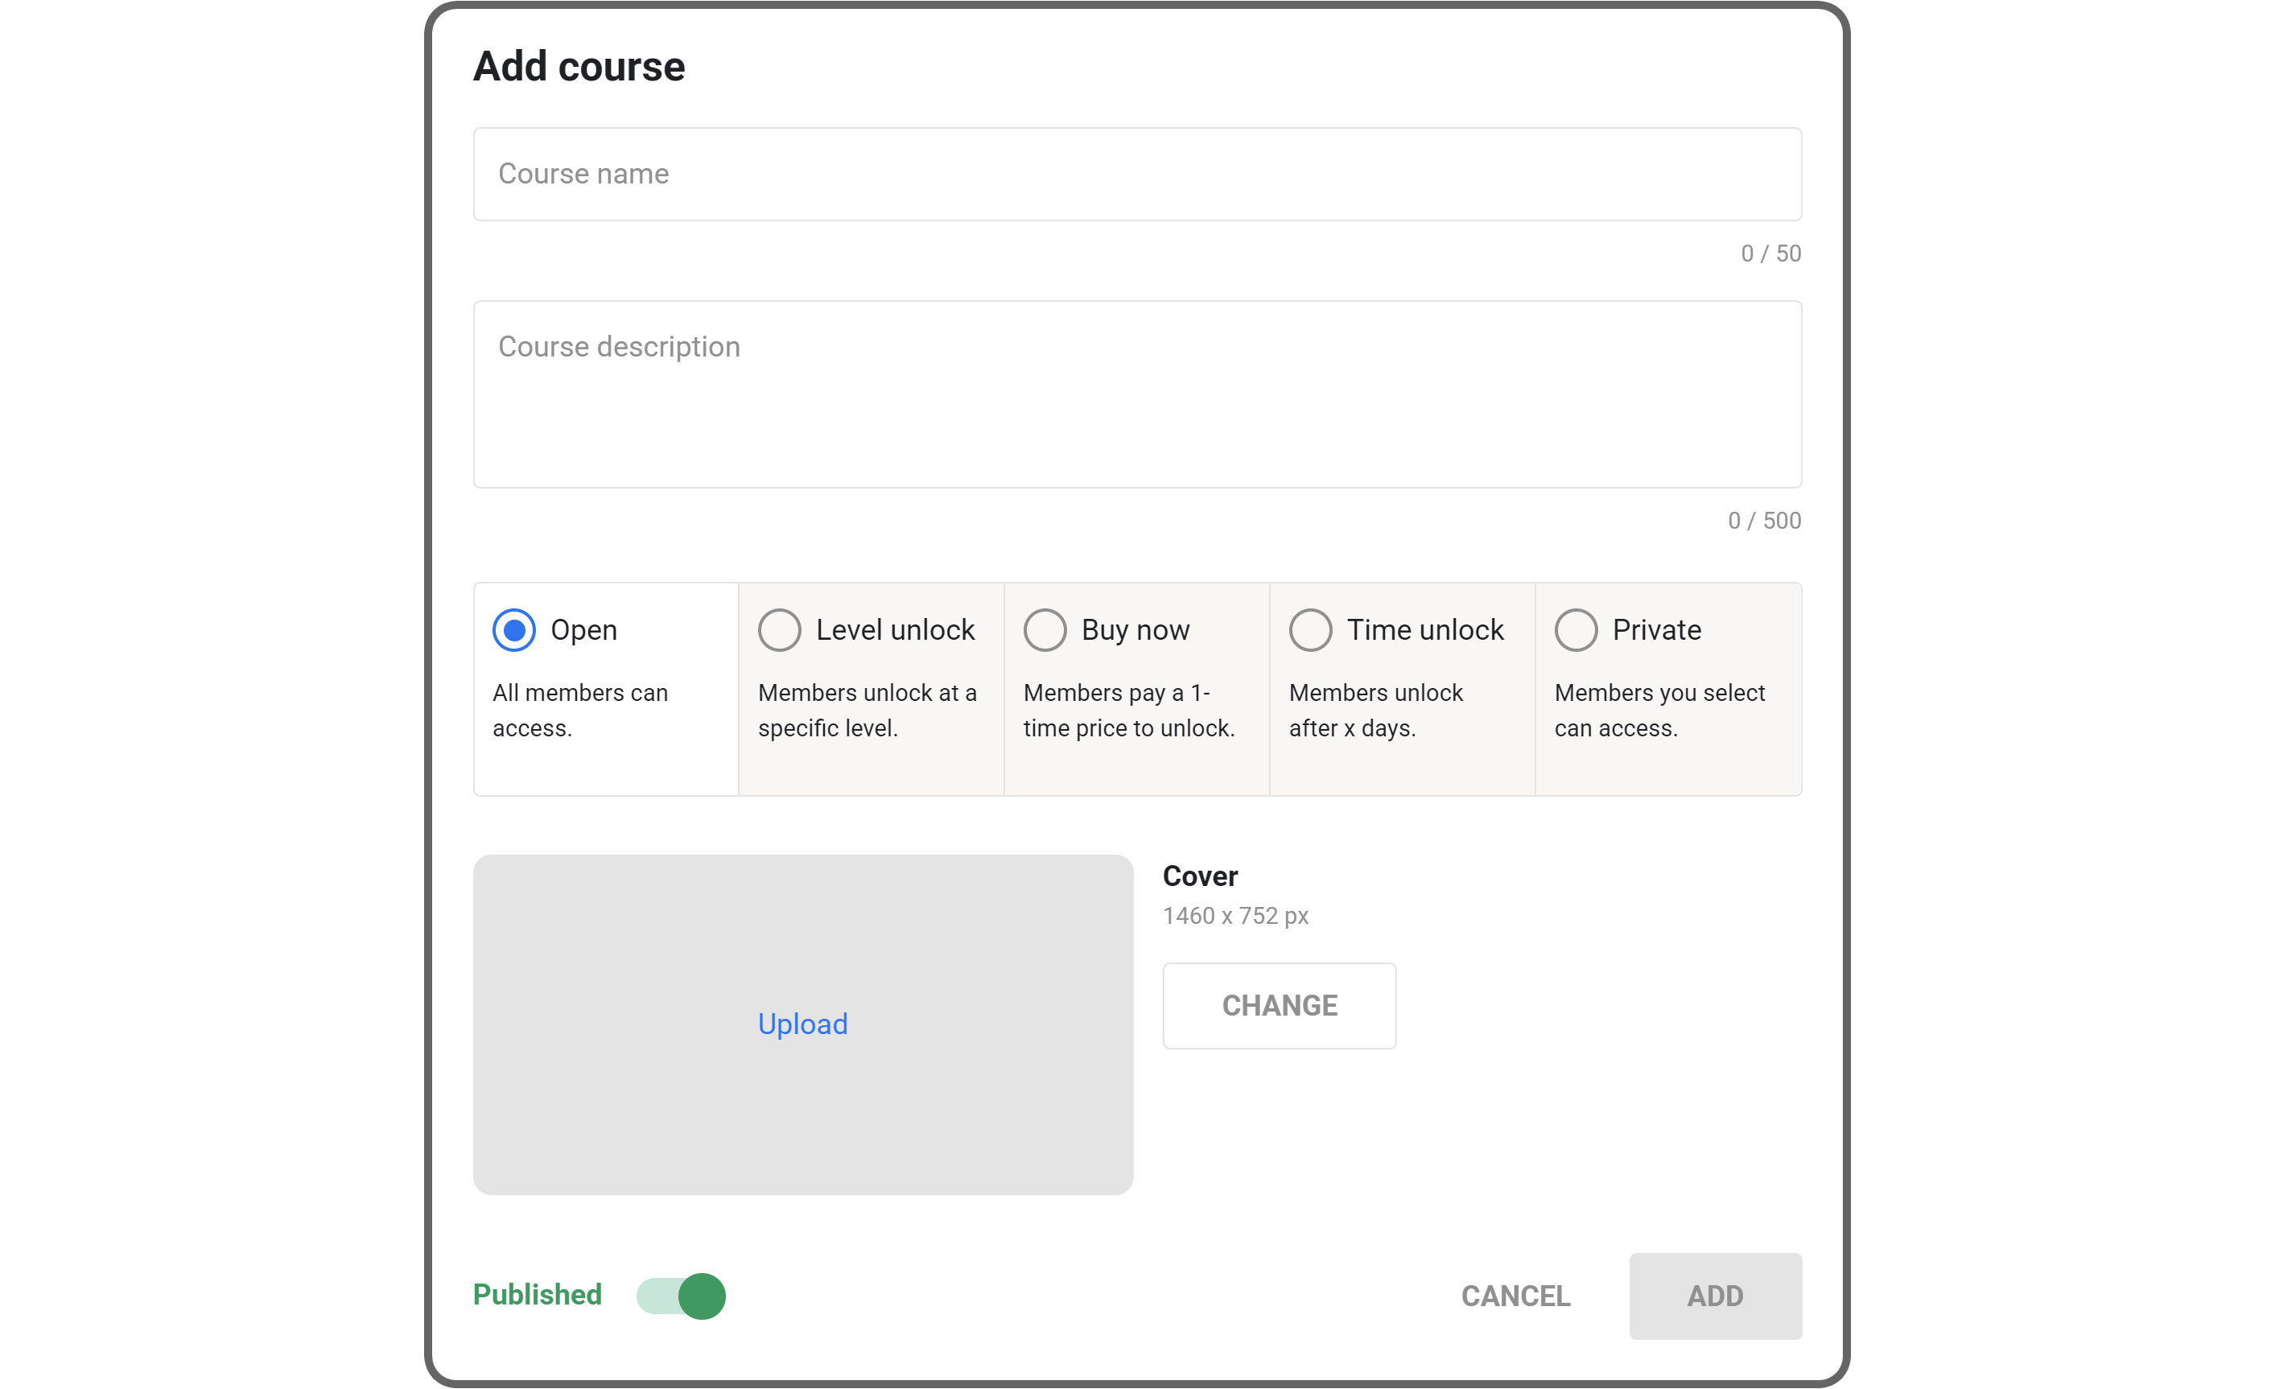Toggle the Published switch off
Screen dimensions: 2275x1389
coord(682,1296)
